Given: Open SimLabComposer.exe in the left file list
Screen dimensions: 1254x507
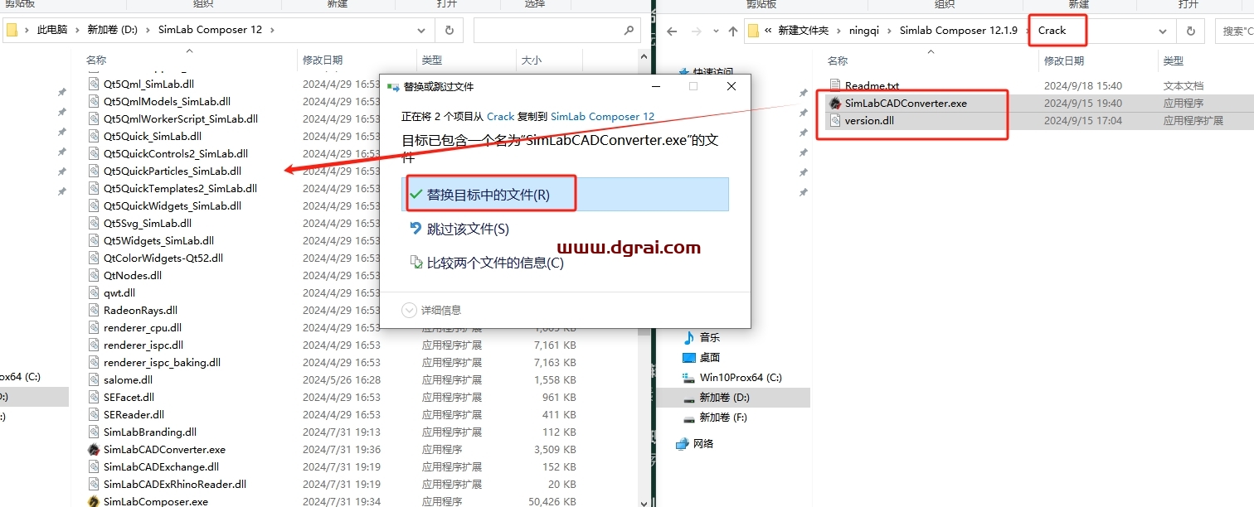Looking at the screenshot, I should point(166,501).
